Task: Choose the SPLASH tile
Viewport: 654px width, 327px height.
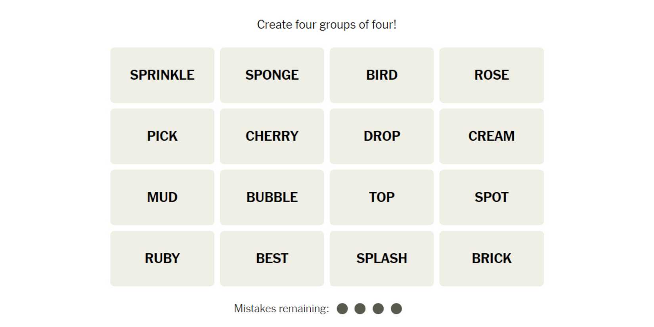Action: 381,258
